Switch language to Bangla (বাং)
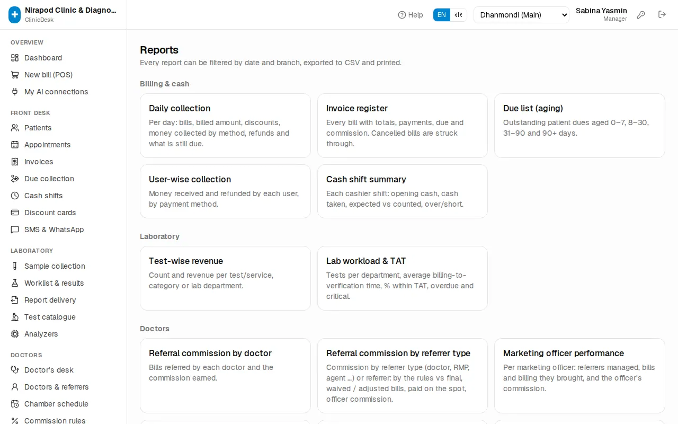The image size is (678, 424). click(458, 15)
